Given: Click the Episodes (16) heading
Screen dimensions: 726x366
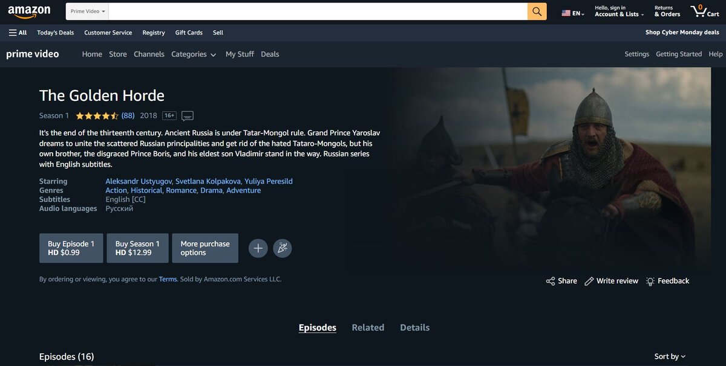Looking at the screenshot, I should pyautogui.click(x=67, y=356).
